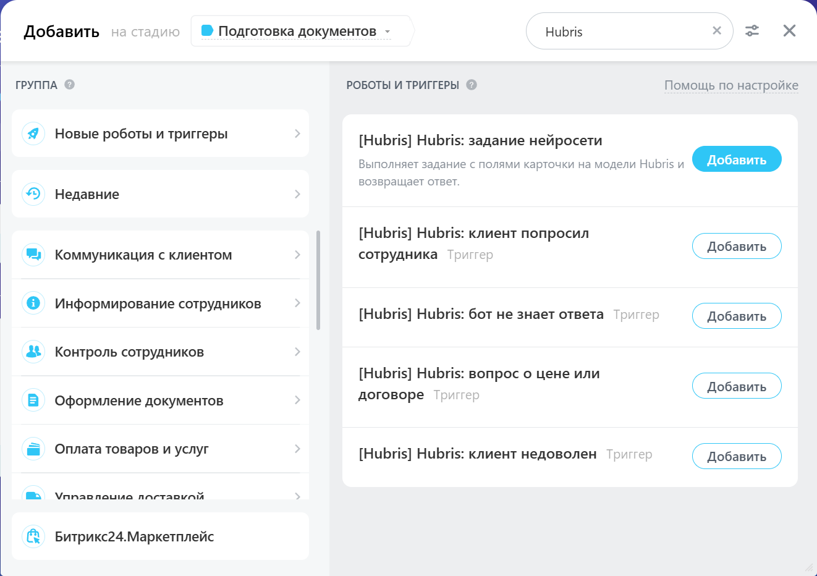
Task: Click the rocket icon for new robots
Action: click(x=33, y=133)
